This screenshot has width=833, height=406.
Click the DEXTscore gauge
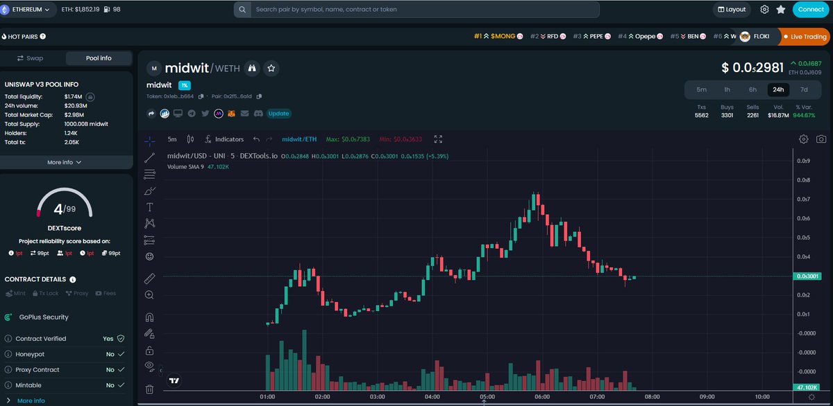point(65,202)
